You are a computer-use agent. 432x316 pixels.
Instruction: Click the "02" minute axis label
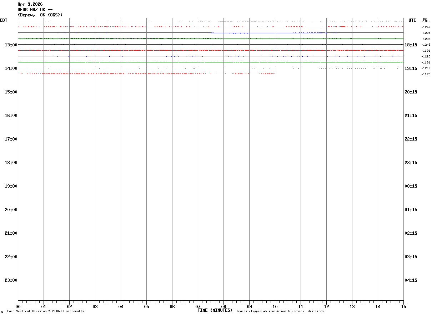tap(69, 306)
